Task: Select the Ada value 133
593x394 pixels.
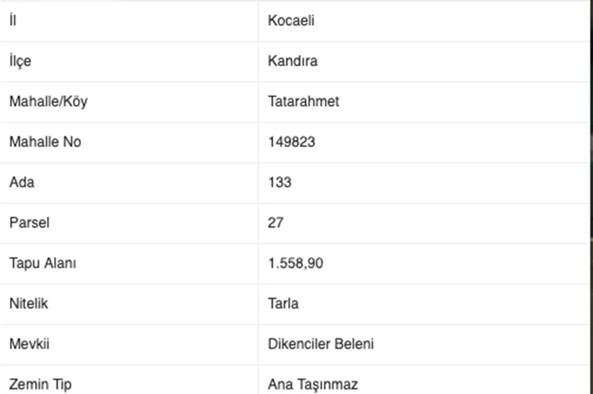Action: 280,182
